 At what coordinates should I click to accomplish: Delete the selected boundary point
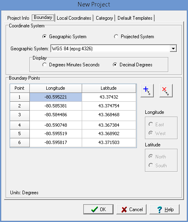[x=166, y=90]
